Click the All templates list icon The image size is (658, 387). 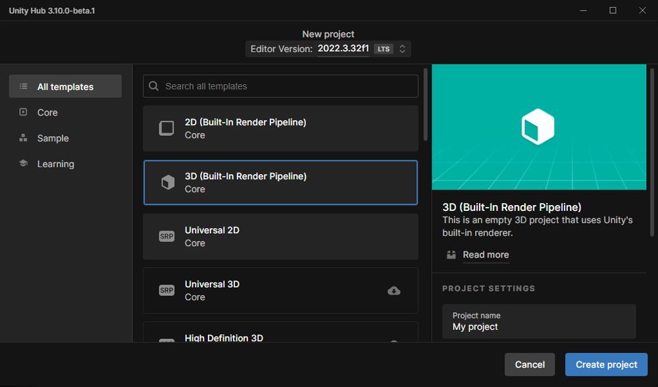tap(24, 86)
